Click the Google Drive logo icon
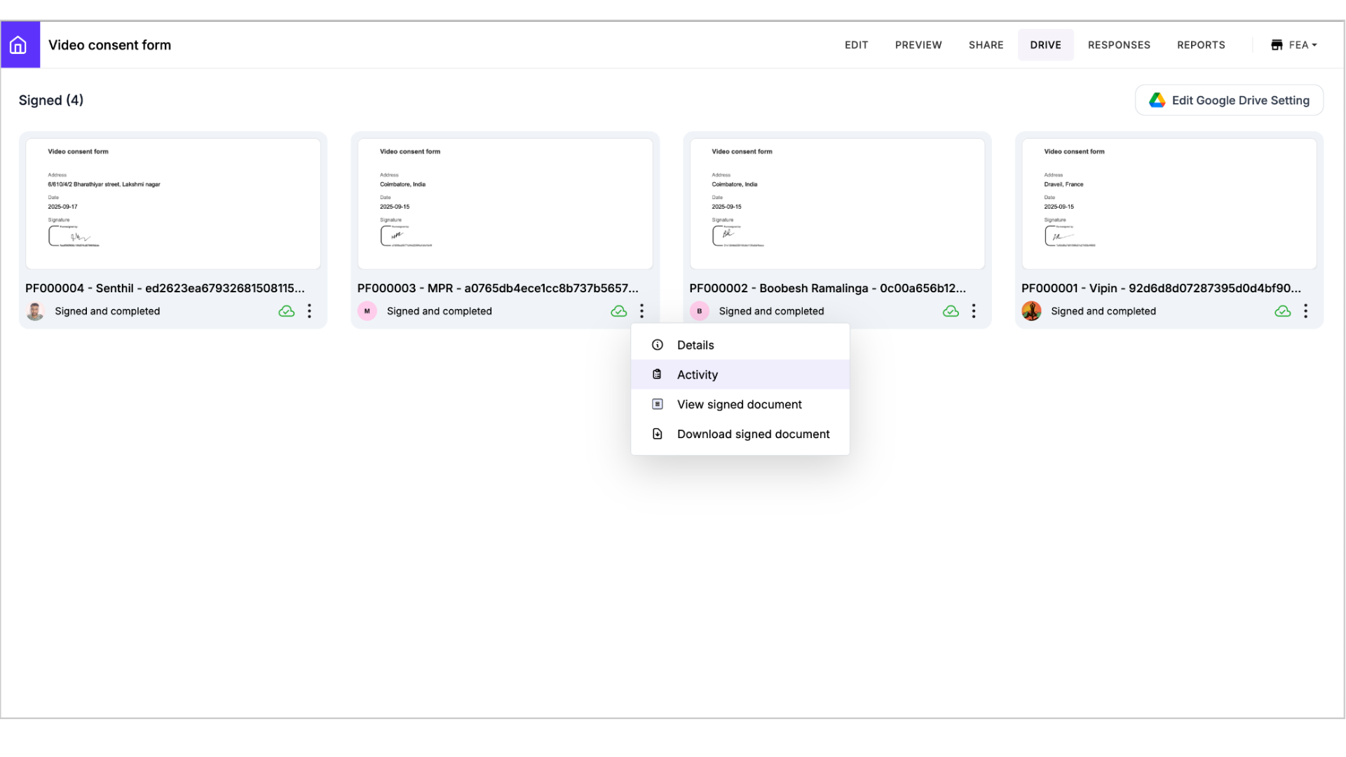The image size is (1346, 757). [1157, 100]
